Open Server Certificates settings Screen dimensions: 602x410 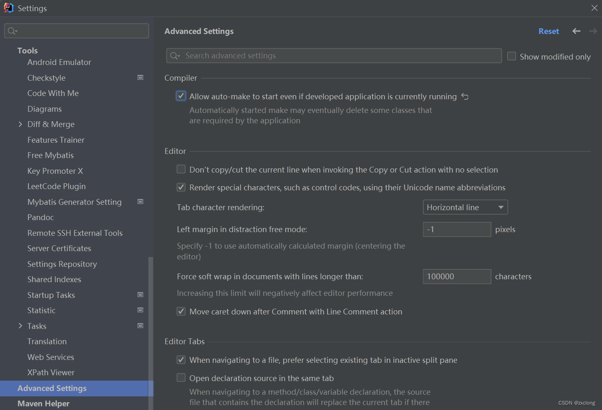pos(59,248)
